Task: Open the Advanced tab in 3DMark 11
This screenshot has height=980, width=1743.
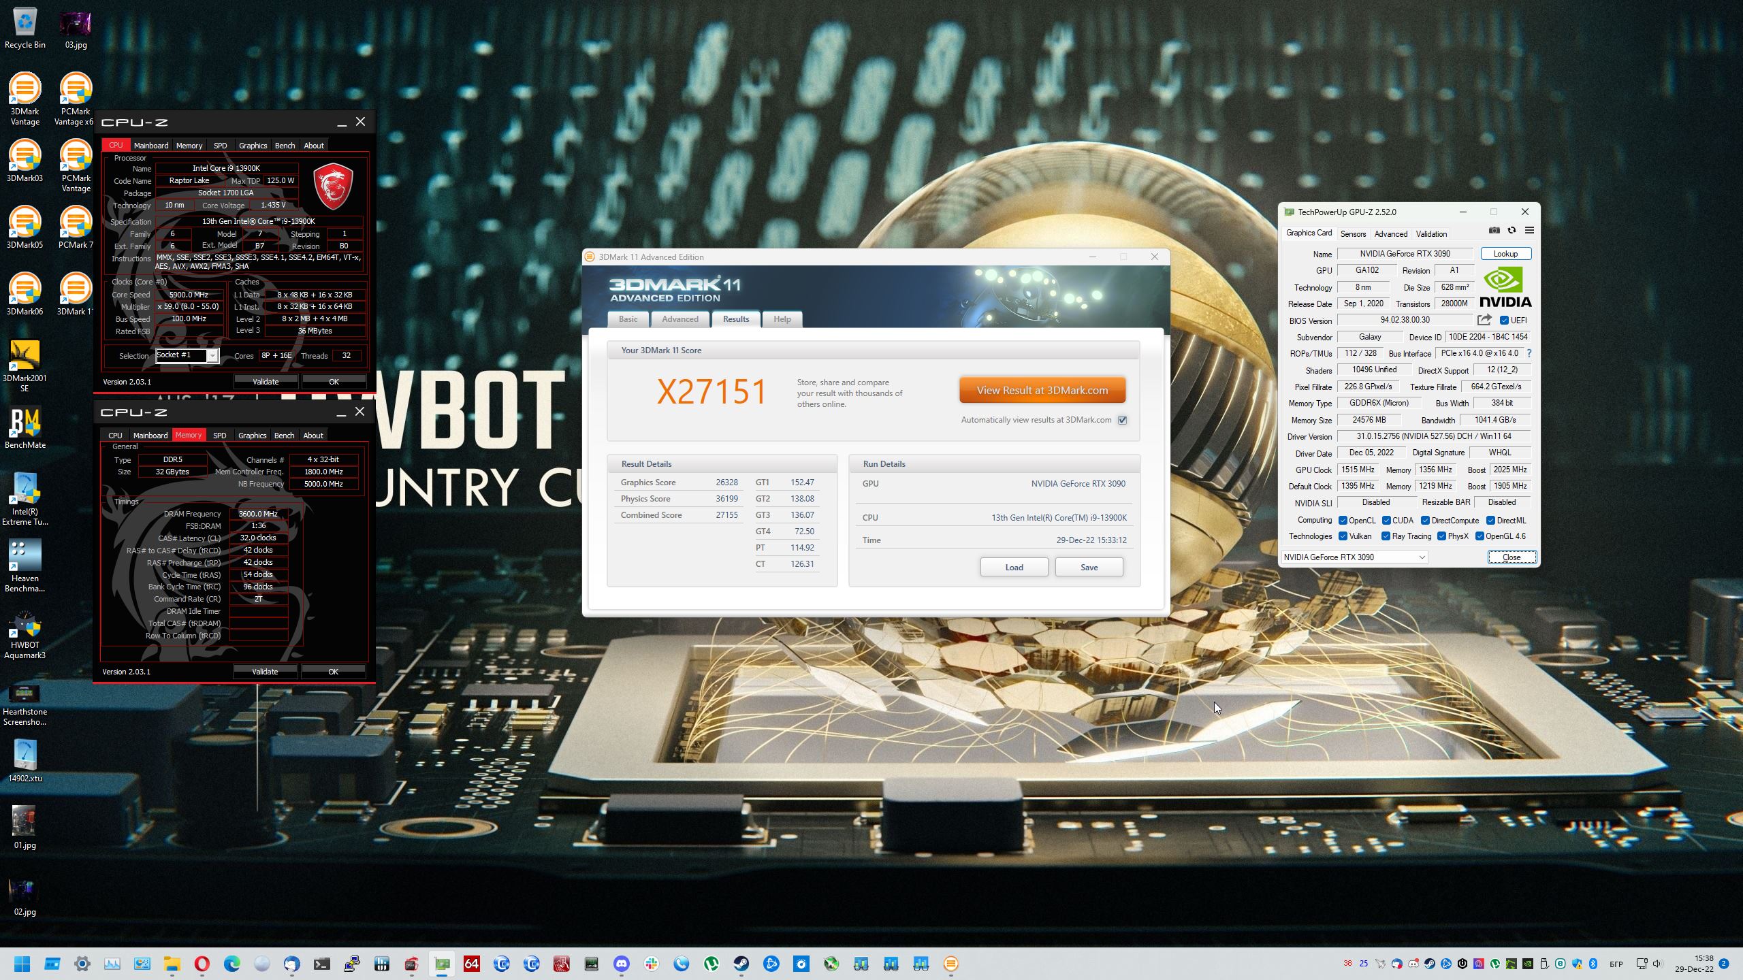Action: [x=679, y=319]
